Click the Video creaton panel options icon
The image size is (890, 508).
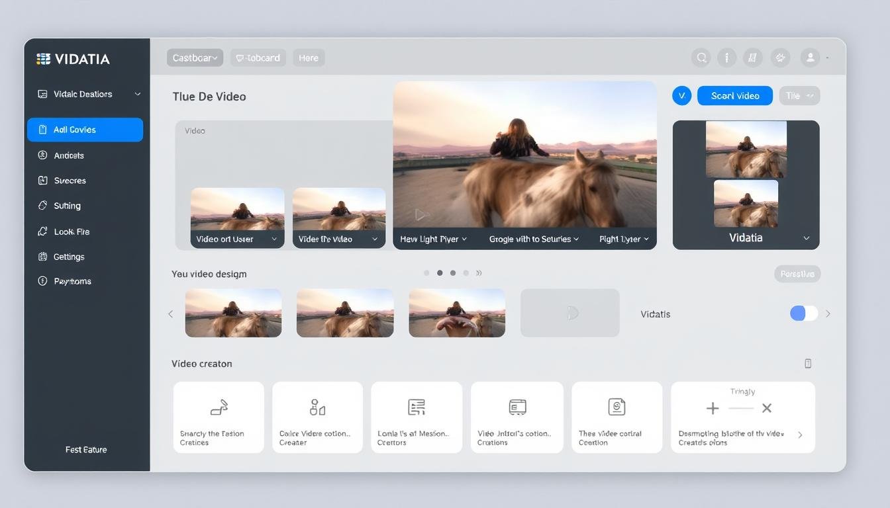click(807, 363)
